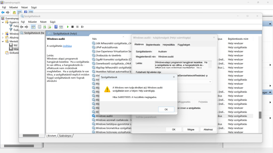Expand Windows naplók node in Eseménynapló tree
Screen dimensions: 273x153
3,34
